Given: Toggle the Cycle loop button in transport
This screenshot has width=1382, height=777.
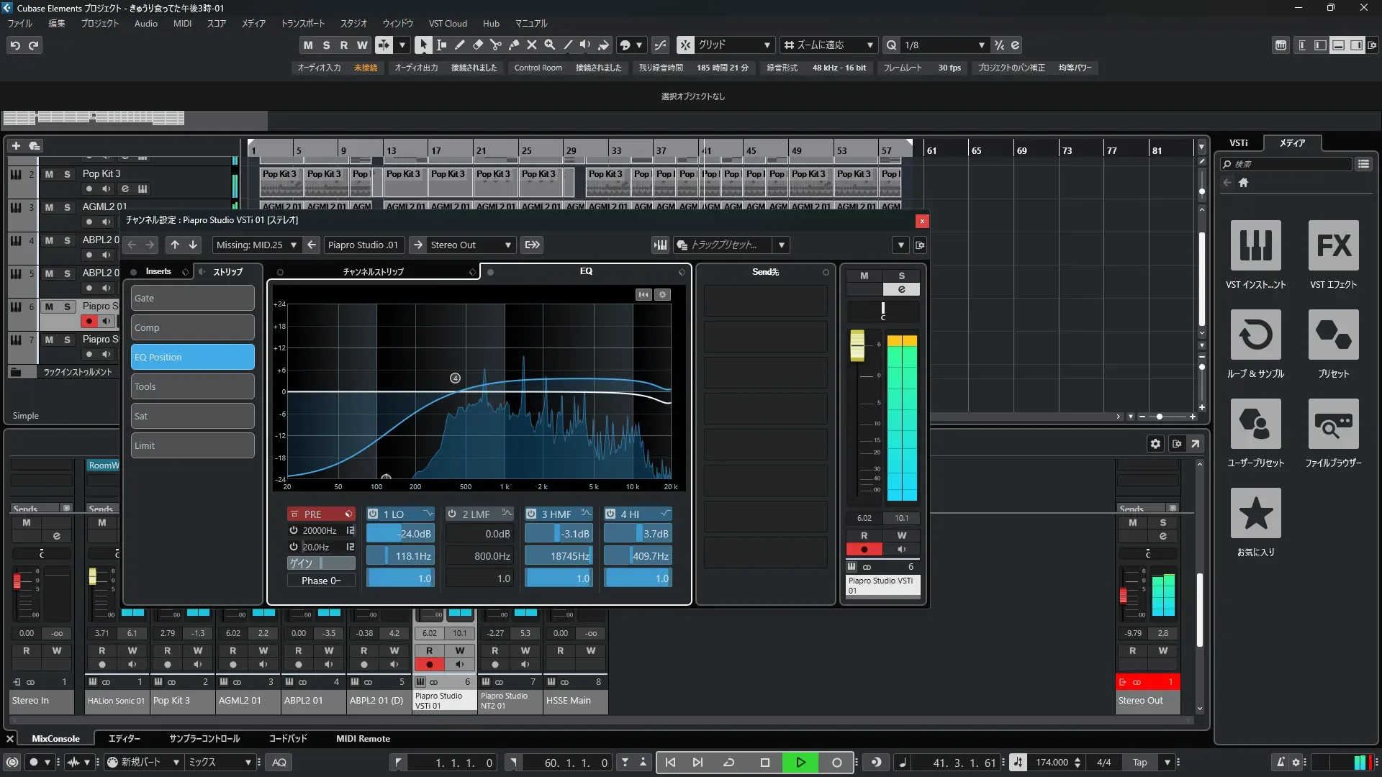Looking at the screenshot, I should click(x=728, y=763).
